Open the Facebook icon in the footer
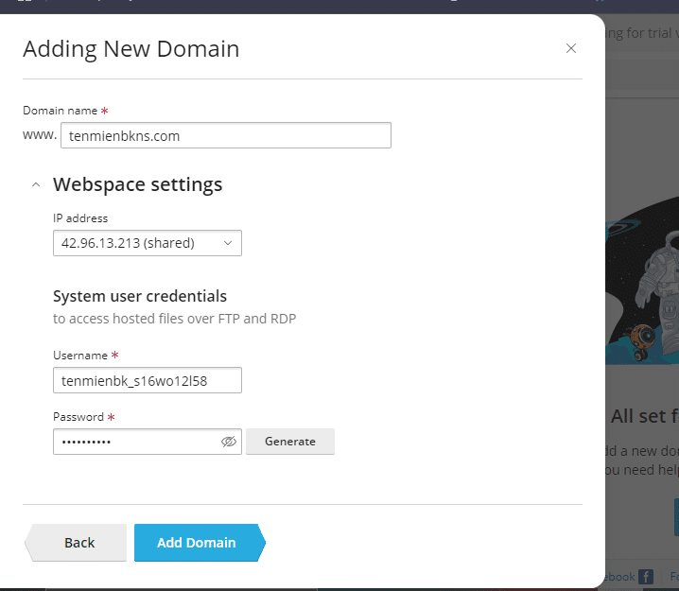679x591 pixels. [646, 576]
